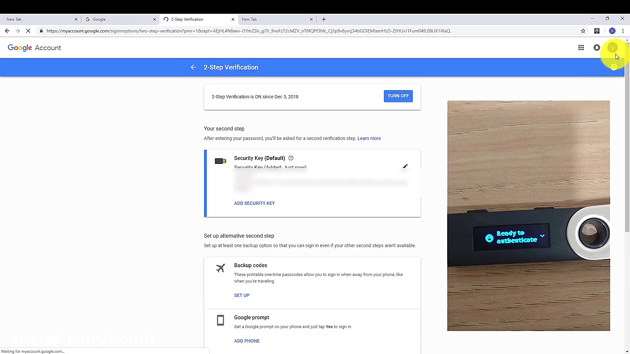Click the 'Set up alternative second step' heading
This screenshot has height=354, width=630.
pyautogui.click(x=239, y=236)
